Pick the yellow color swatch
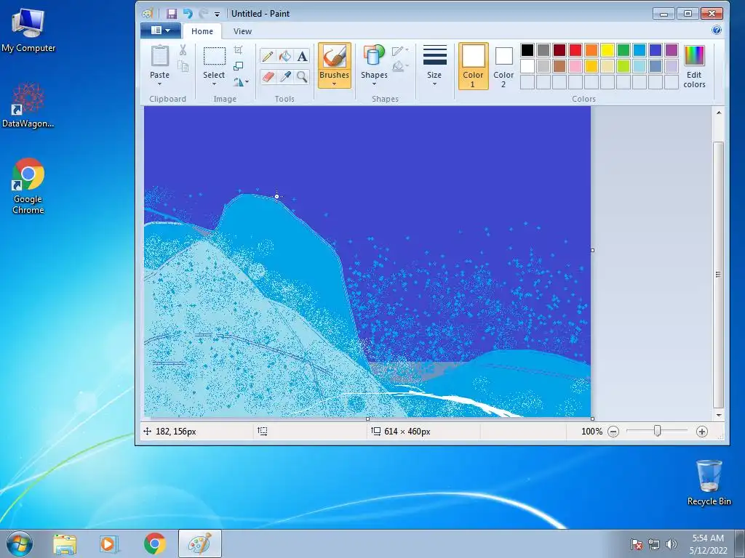Image resolution: width=745 pixels, height=558 pixels. 607,50
